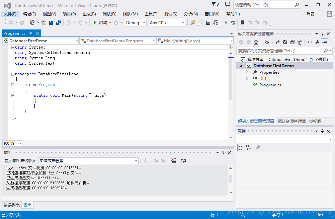This screenshot has width=335, height=219.
Task: Click the Save All toolbar icon
Action: coord(58,23)
